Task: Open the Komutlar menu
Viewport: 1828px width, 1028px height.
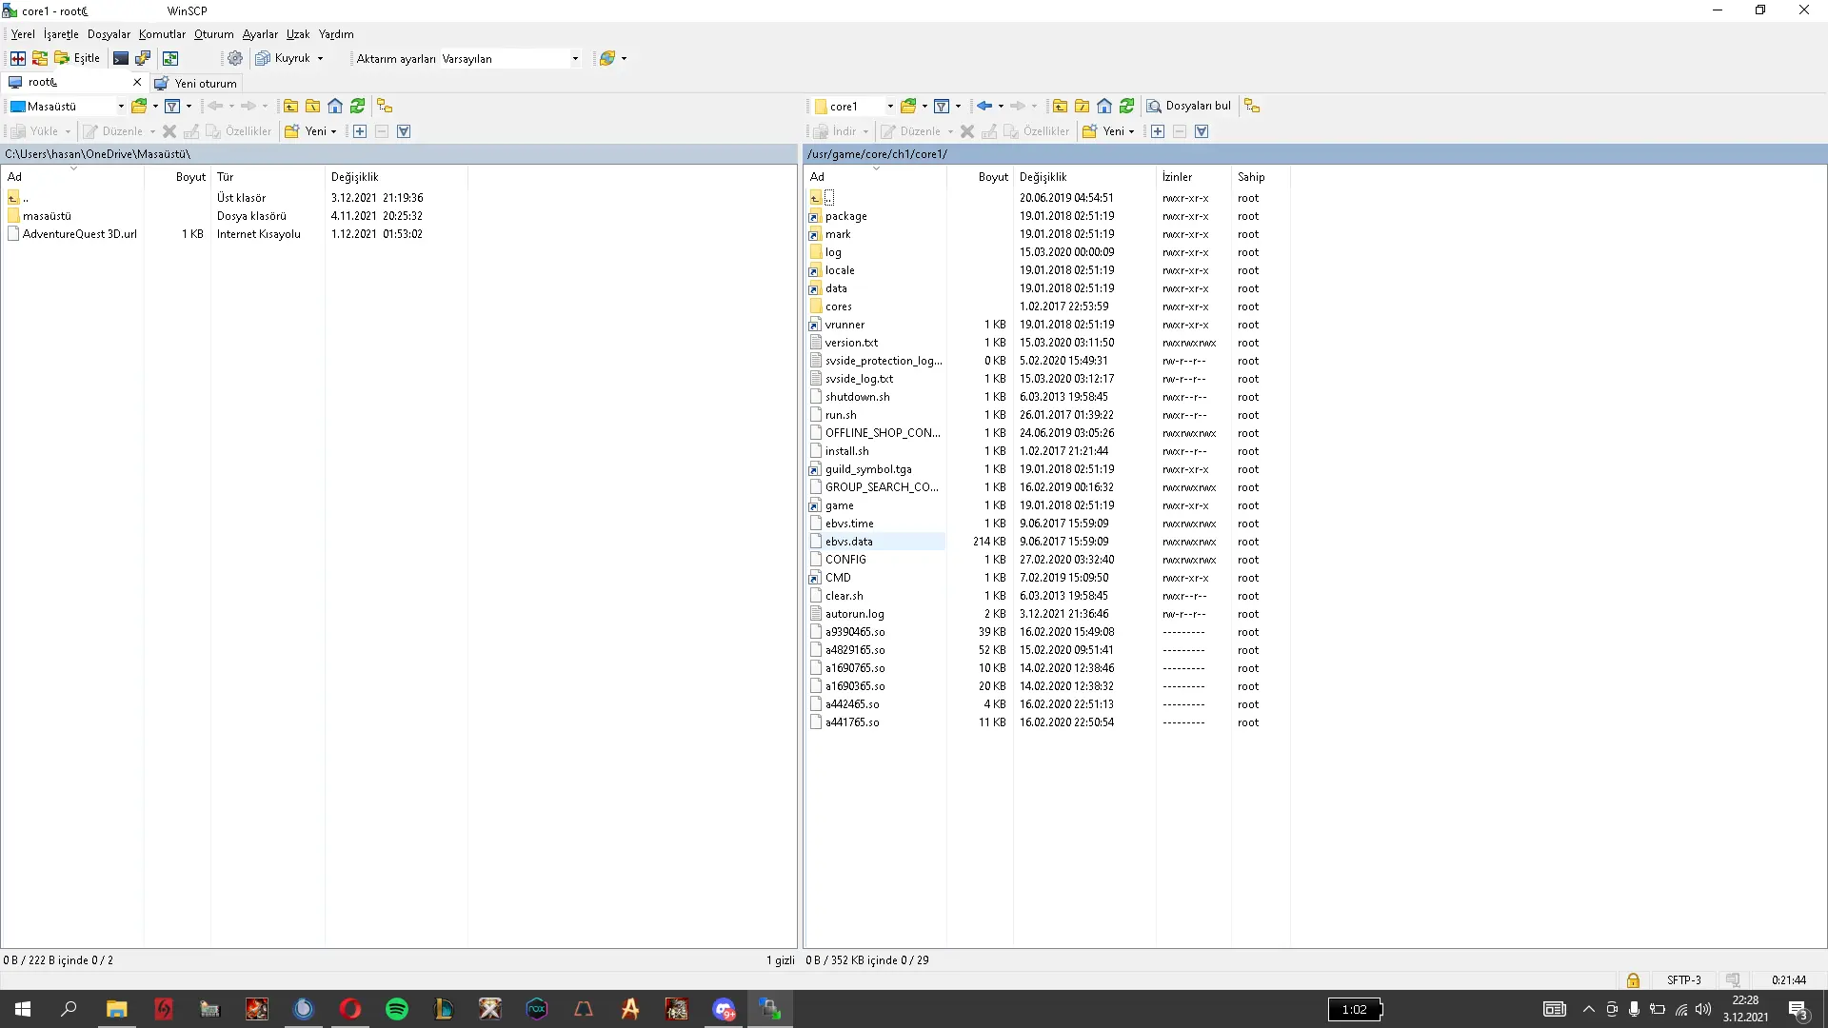Action: tap(162, 34)
